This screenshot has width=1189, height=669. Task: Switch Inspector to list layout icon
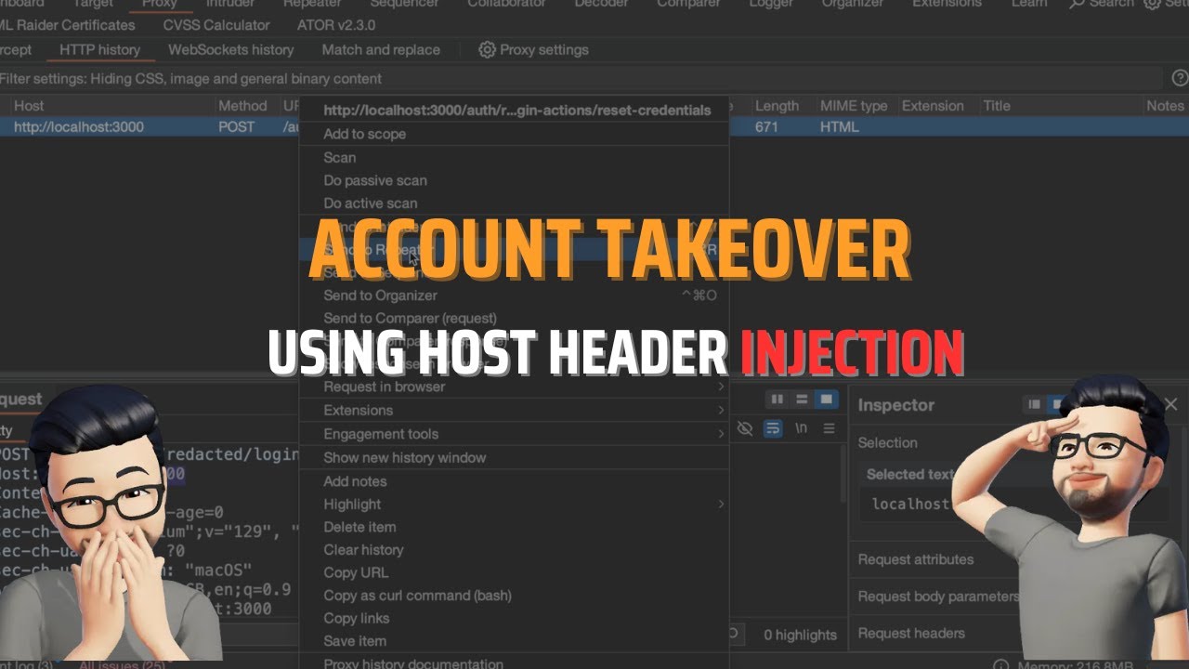1034,404
